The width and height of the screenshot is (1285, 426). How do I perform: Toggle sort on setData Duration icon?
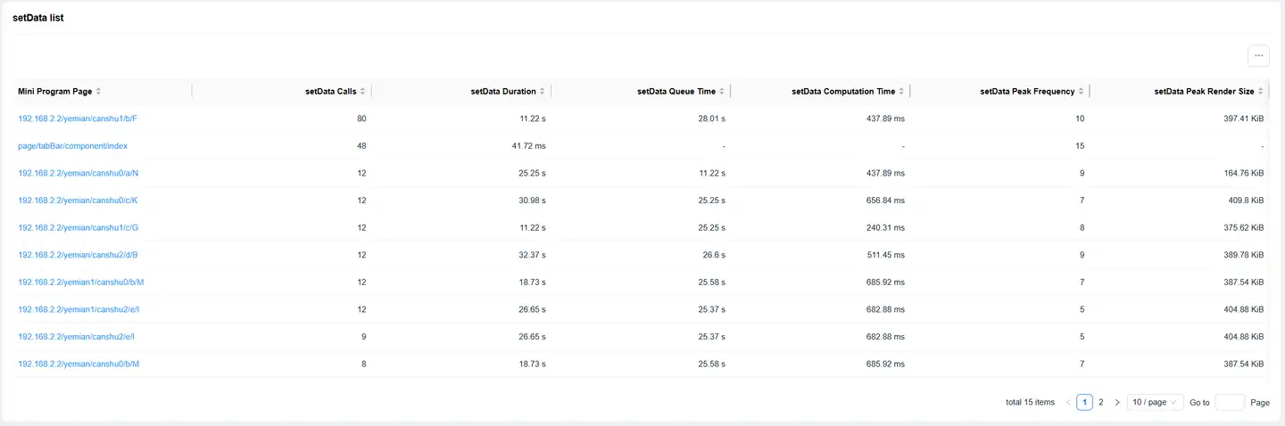click(542, 92)
